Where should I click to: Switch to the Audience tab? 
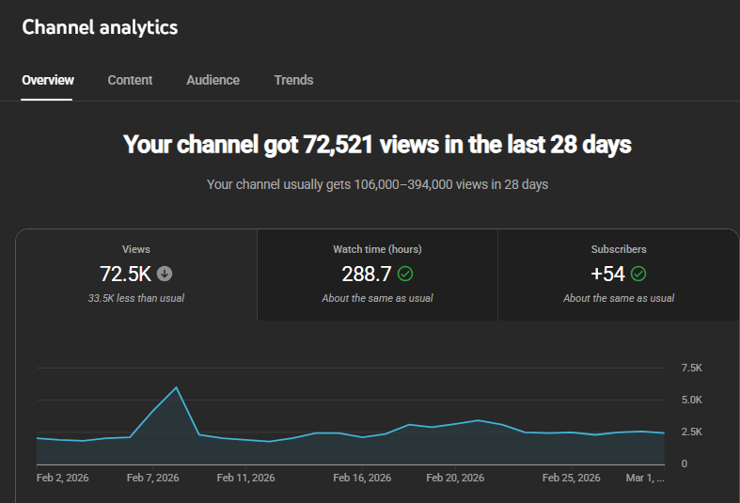pyautogui.click(x=213, y=80)
